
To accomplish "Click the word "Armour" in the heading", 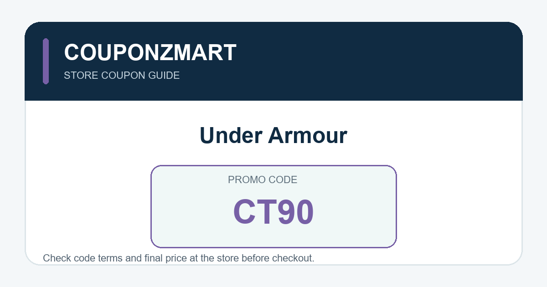I will click(x=308, y=135).
